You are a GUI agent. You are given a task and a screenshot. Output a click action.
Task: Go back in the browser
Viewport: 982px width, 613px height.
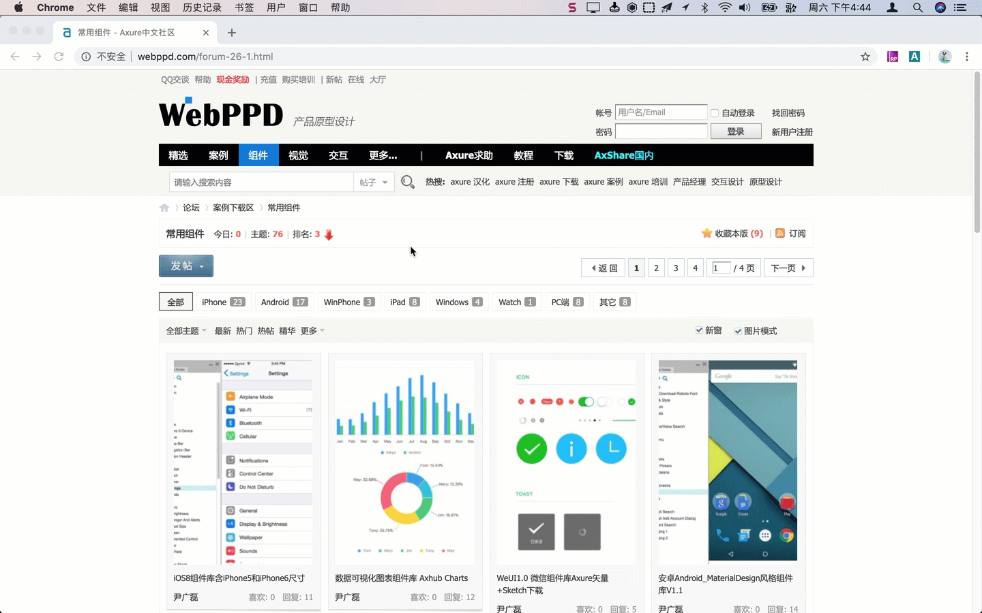click(15, 57)
